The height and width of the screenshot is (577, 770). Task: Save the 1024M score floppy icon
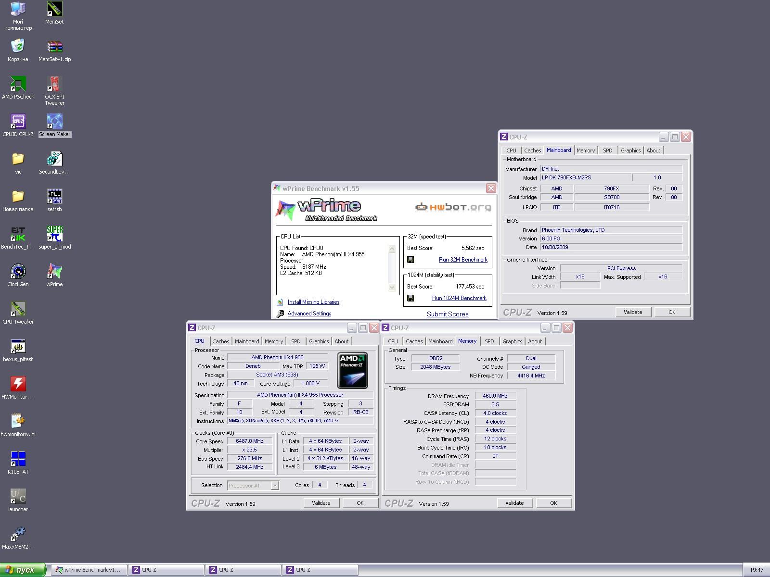pyautogui.click(x=411, y=298)
